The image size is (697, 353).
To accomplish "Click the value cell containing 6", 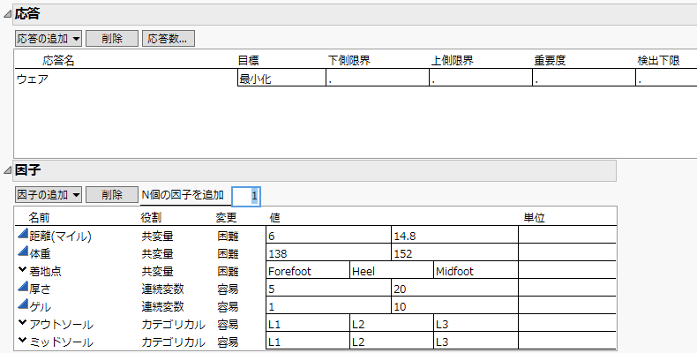I will tap(328, 235).
